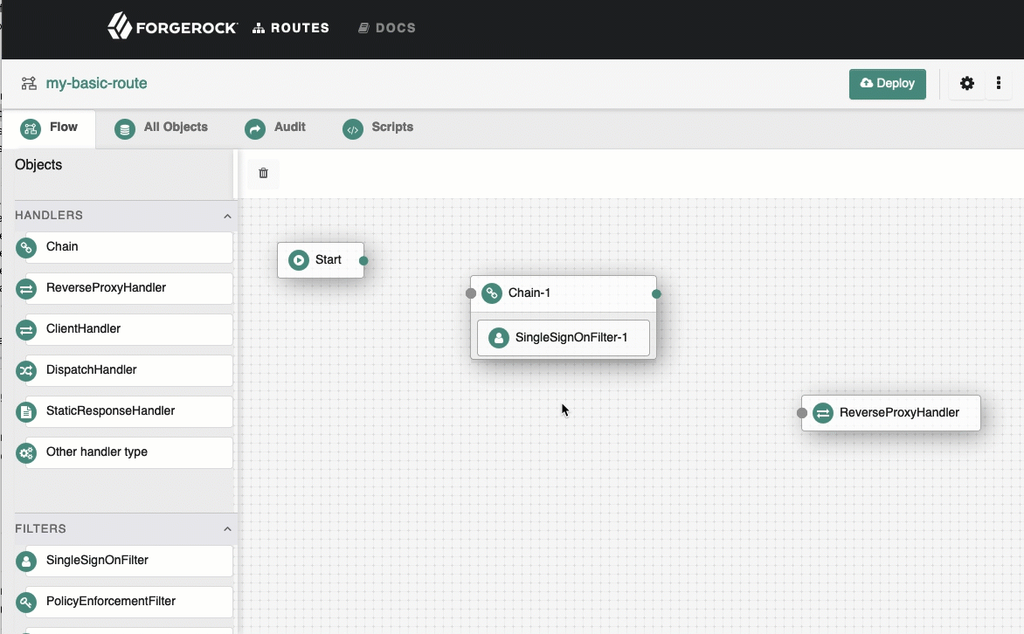Select the Start node on canvas
1024x634 pixels.
click(321, 260)
